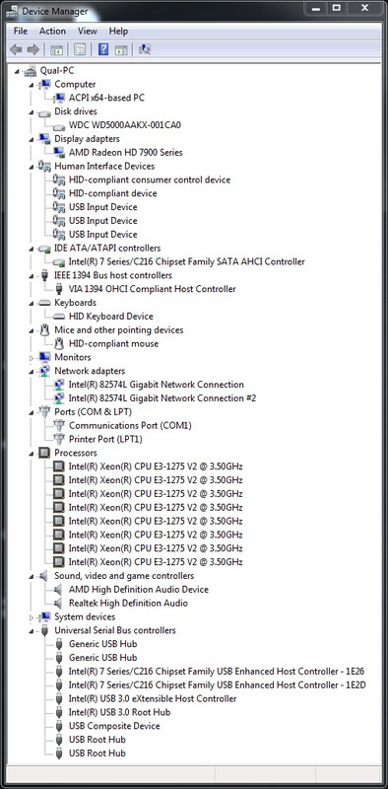Click the VIA 1394 OHCI controller icon
This screenshot has height=789, width=388.
tap(59, 289)
